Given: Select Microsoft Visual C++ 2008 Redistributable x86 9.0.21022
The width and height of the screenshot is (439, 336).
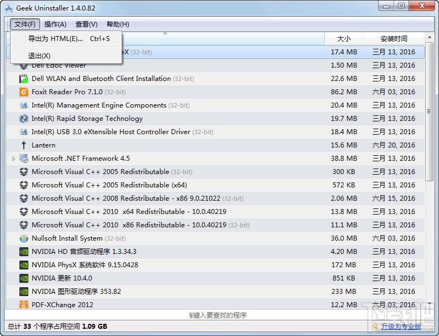Looking at the screenshot, I should tap(126, 198).
